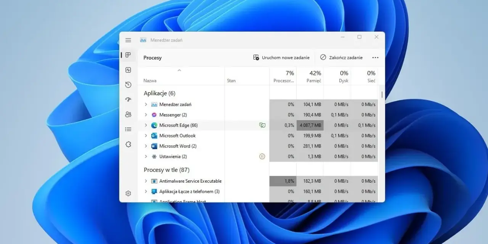Sort by the Pamięć column header
This screenshot has height=244, width=488.
(x=310, y=76)
